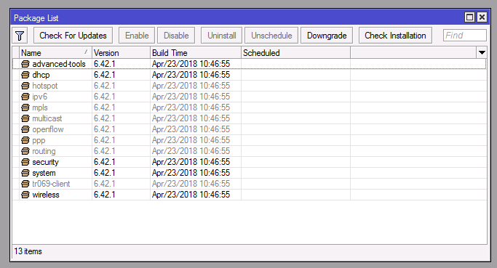This screenshot has width=497, height=268.
Task: Click the Disable button
Action: pos(176,36)
